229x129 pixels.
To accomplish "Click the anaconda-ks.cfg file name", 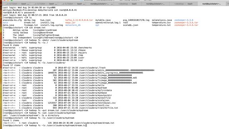I will pos(12,20).
